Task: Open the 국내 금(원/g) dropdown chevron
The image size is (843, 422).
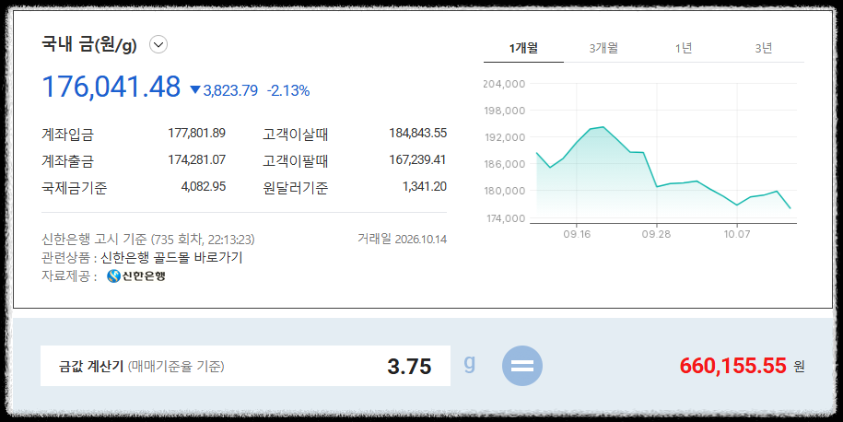Action: [x=158, y=44]
